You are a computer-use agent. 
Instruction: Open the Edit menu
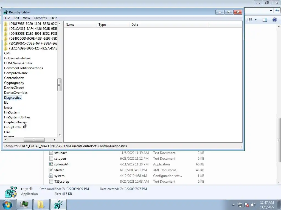(x=16, y=18)
